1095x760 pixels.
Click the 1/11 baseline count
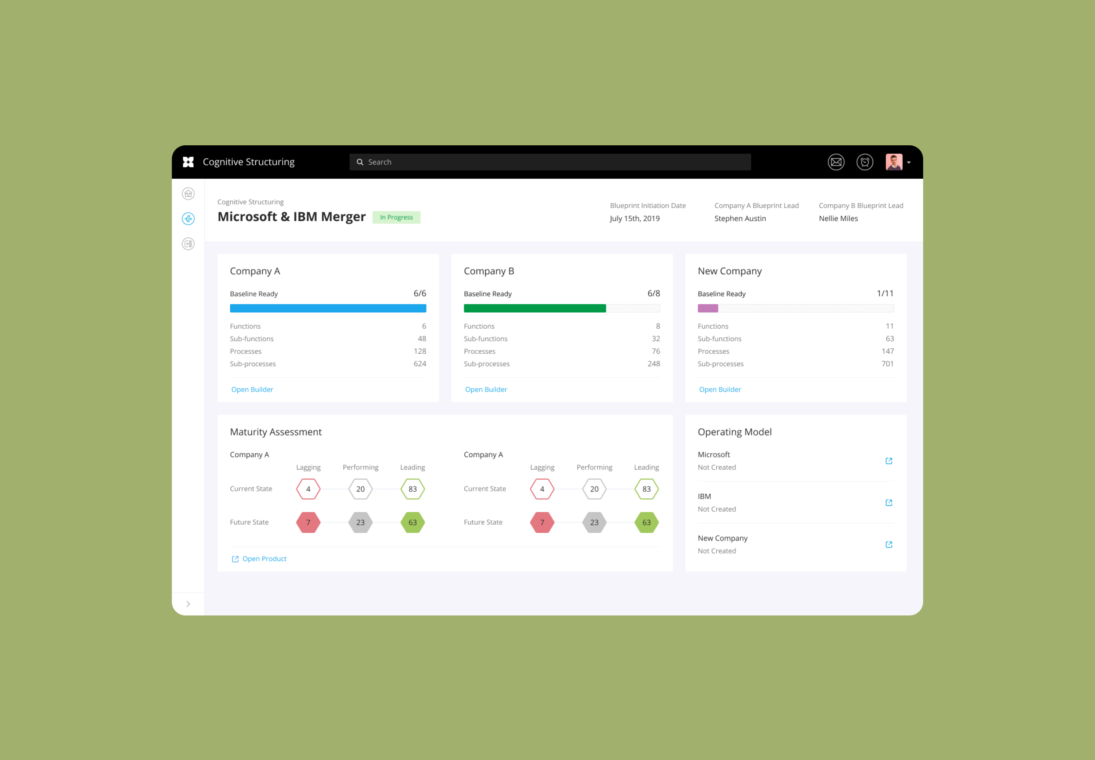[x=885, y=293]
